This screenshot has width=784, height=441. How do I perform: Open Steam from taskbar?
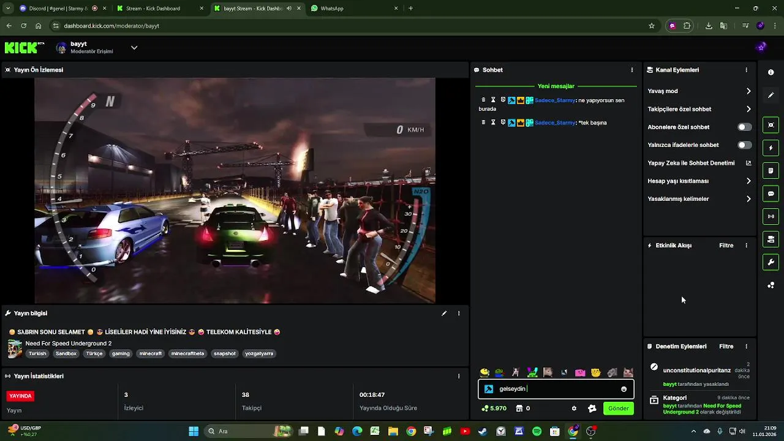click(x=483, y=431)
